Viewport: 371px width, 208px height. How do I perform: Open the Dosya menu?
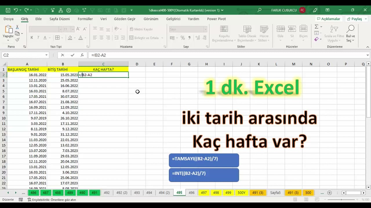coord(8,19)
